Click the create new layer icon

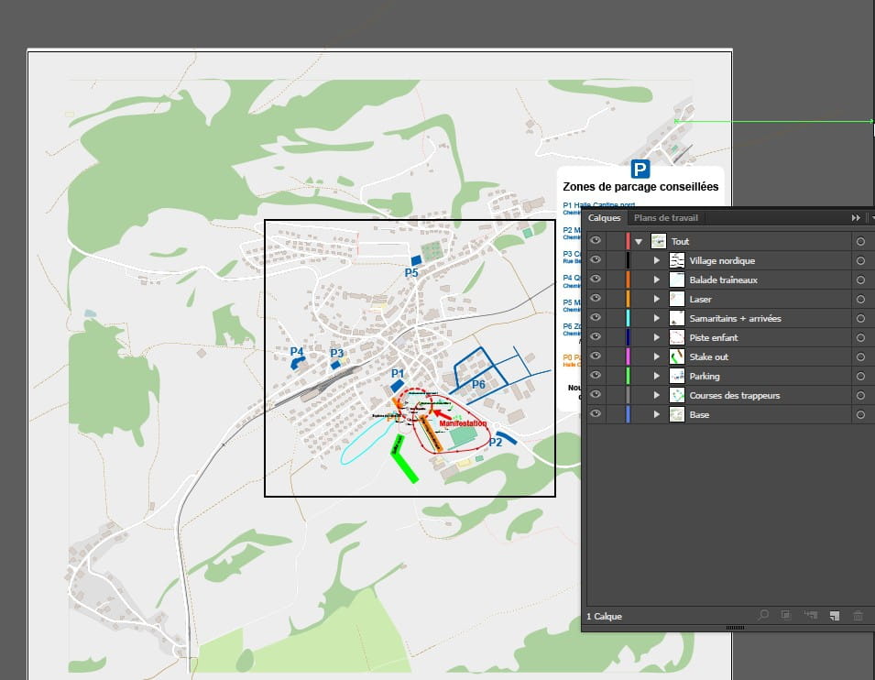coord(834,615)
